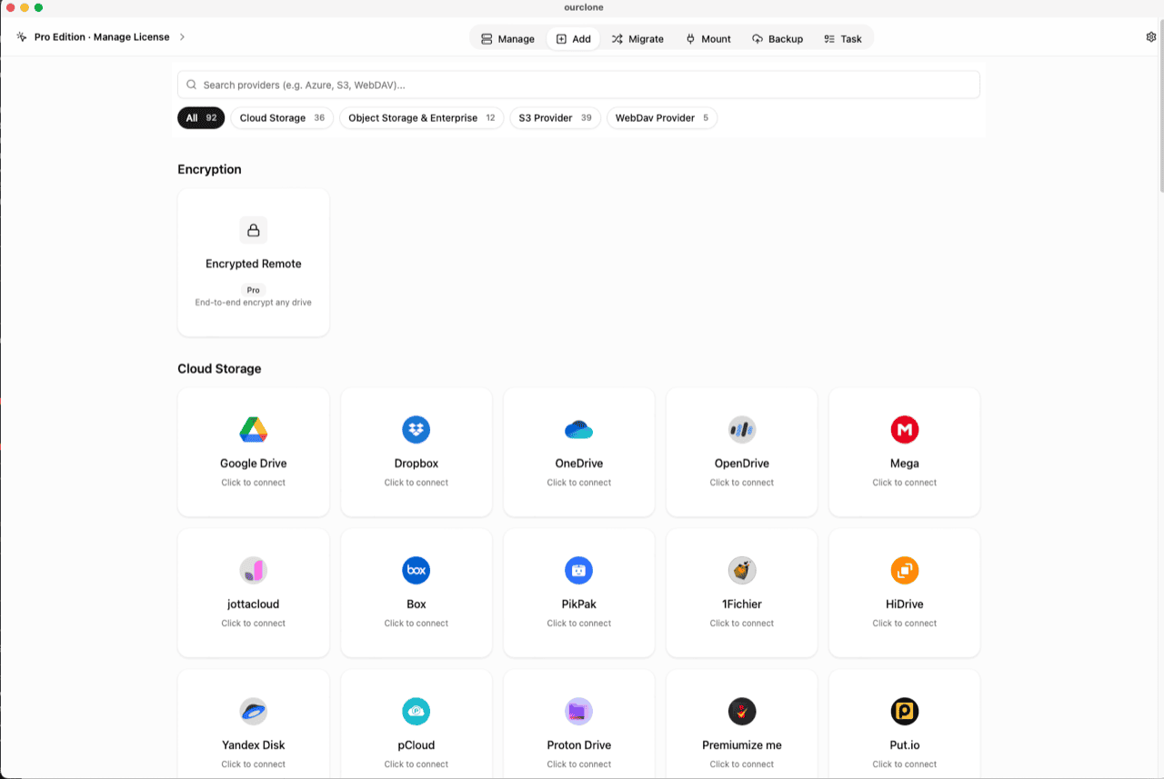The height and width of the screenshot is (779, 1164).
Task: Click the Box blue logo icon
Action: coord(416,570)
